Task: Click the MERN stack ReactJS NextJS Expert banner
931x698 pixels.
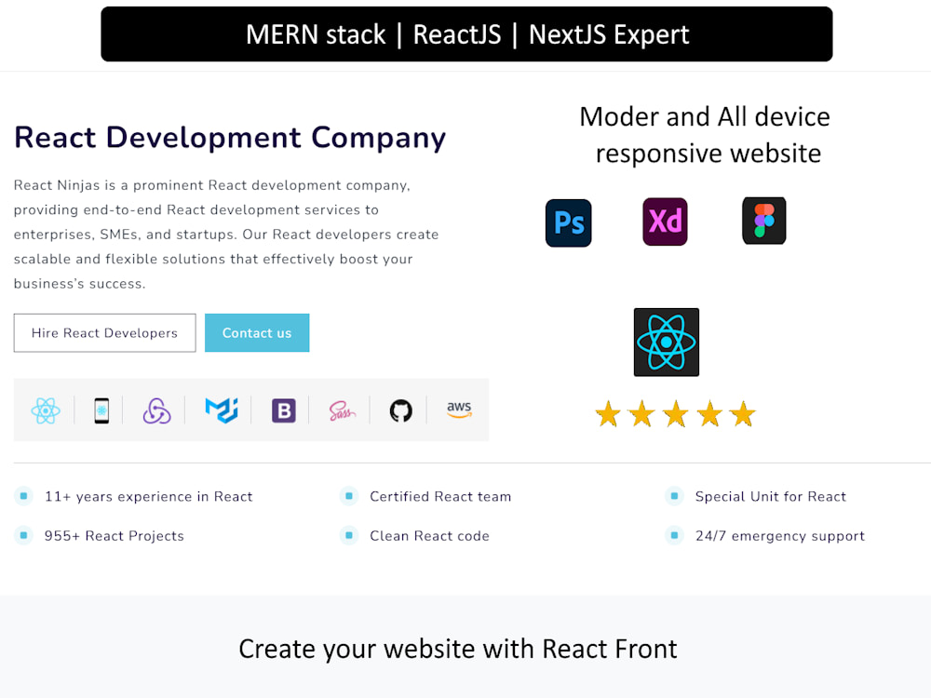Action: coord(466,34)
